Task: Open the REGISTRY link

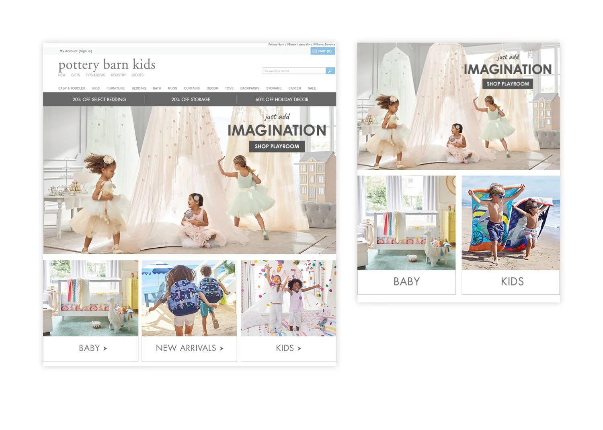Action: click(x=119, y=75)
